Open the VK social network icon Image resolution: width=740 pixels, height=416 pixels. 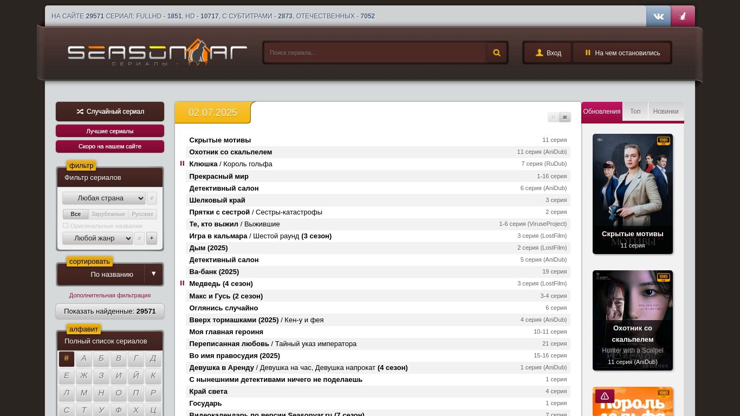tap(658, 16)
